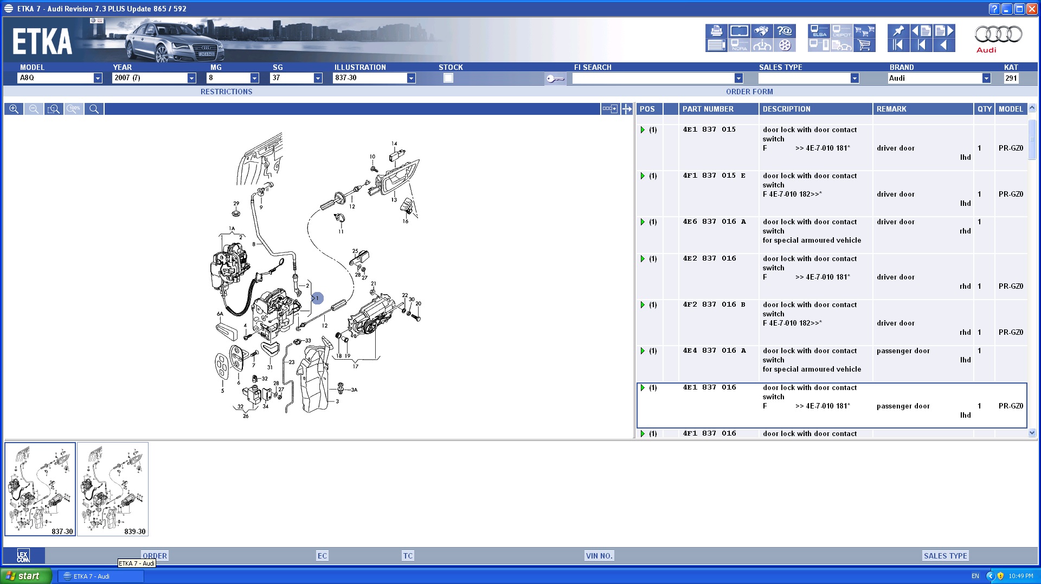Click the plain back arrow icon

pos(944,46)
